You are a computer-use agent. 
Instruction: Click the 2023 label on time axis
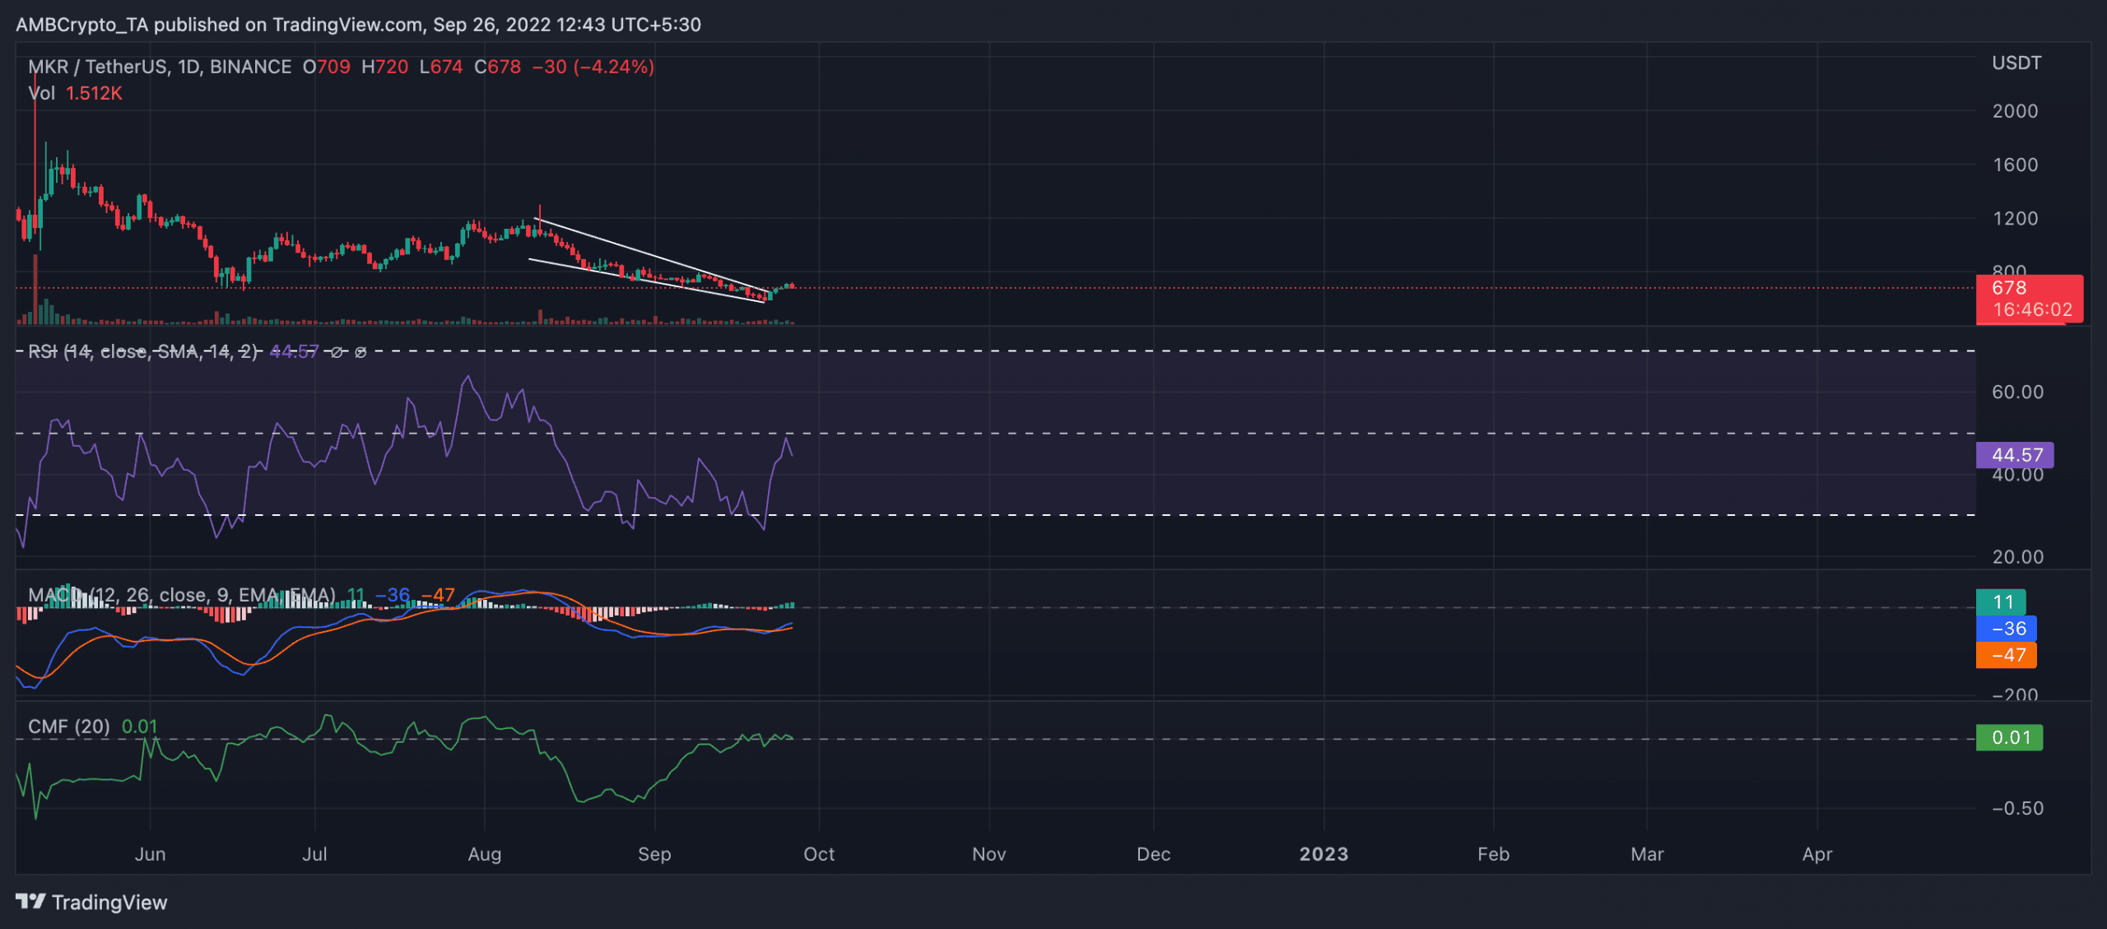1323,854
